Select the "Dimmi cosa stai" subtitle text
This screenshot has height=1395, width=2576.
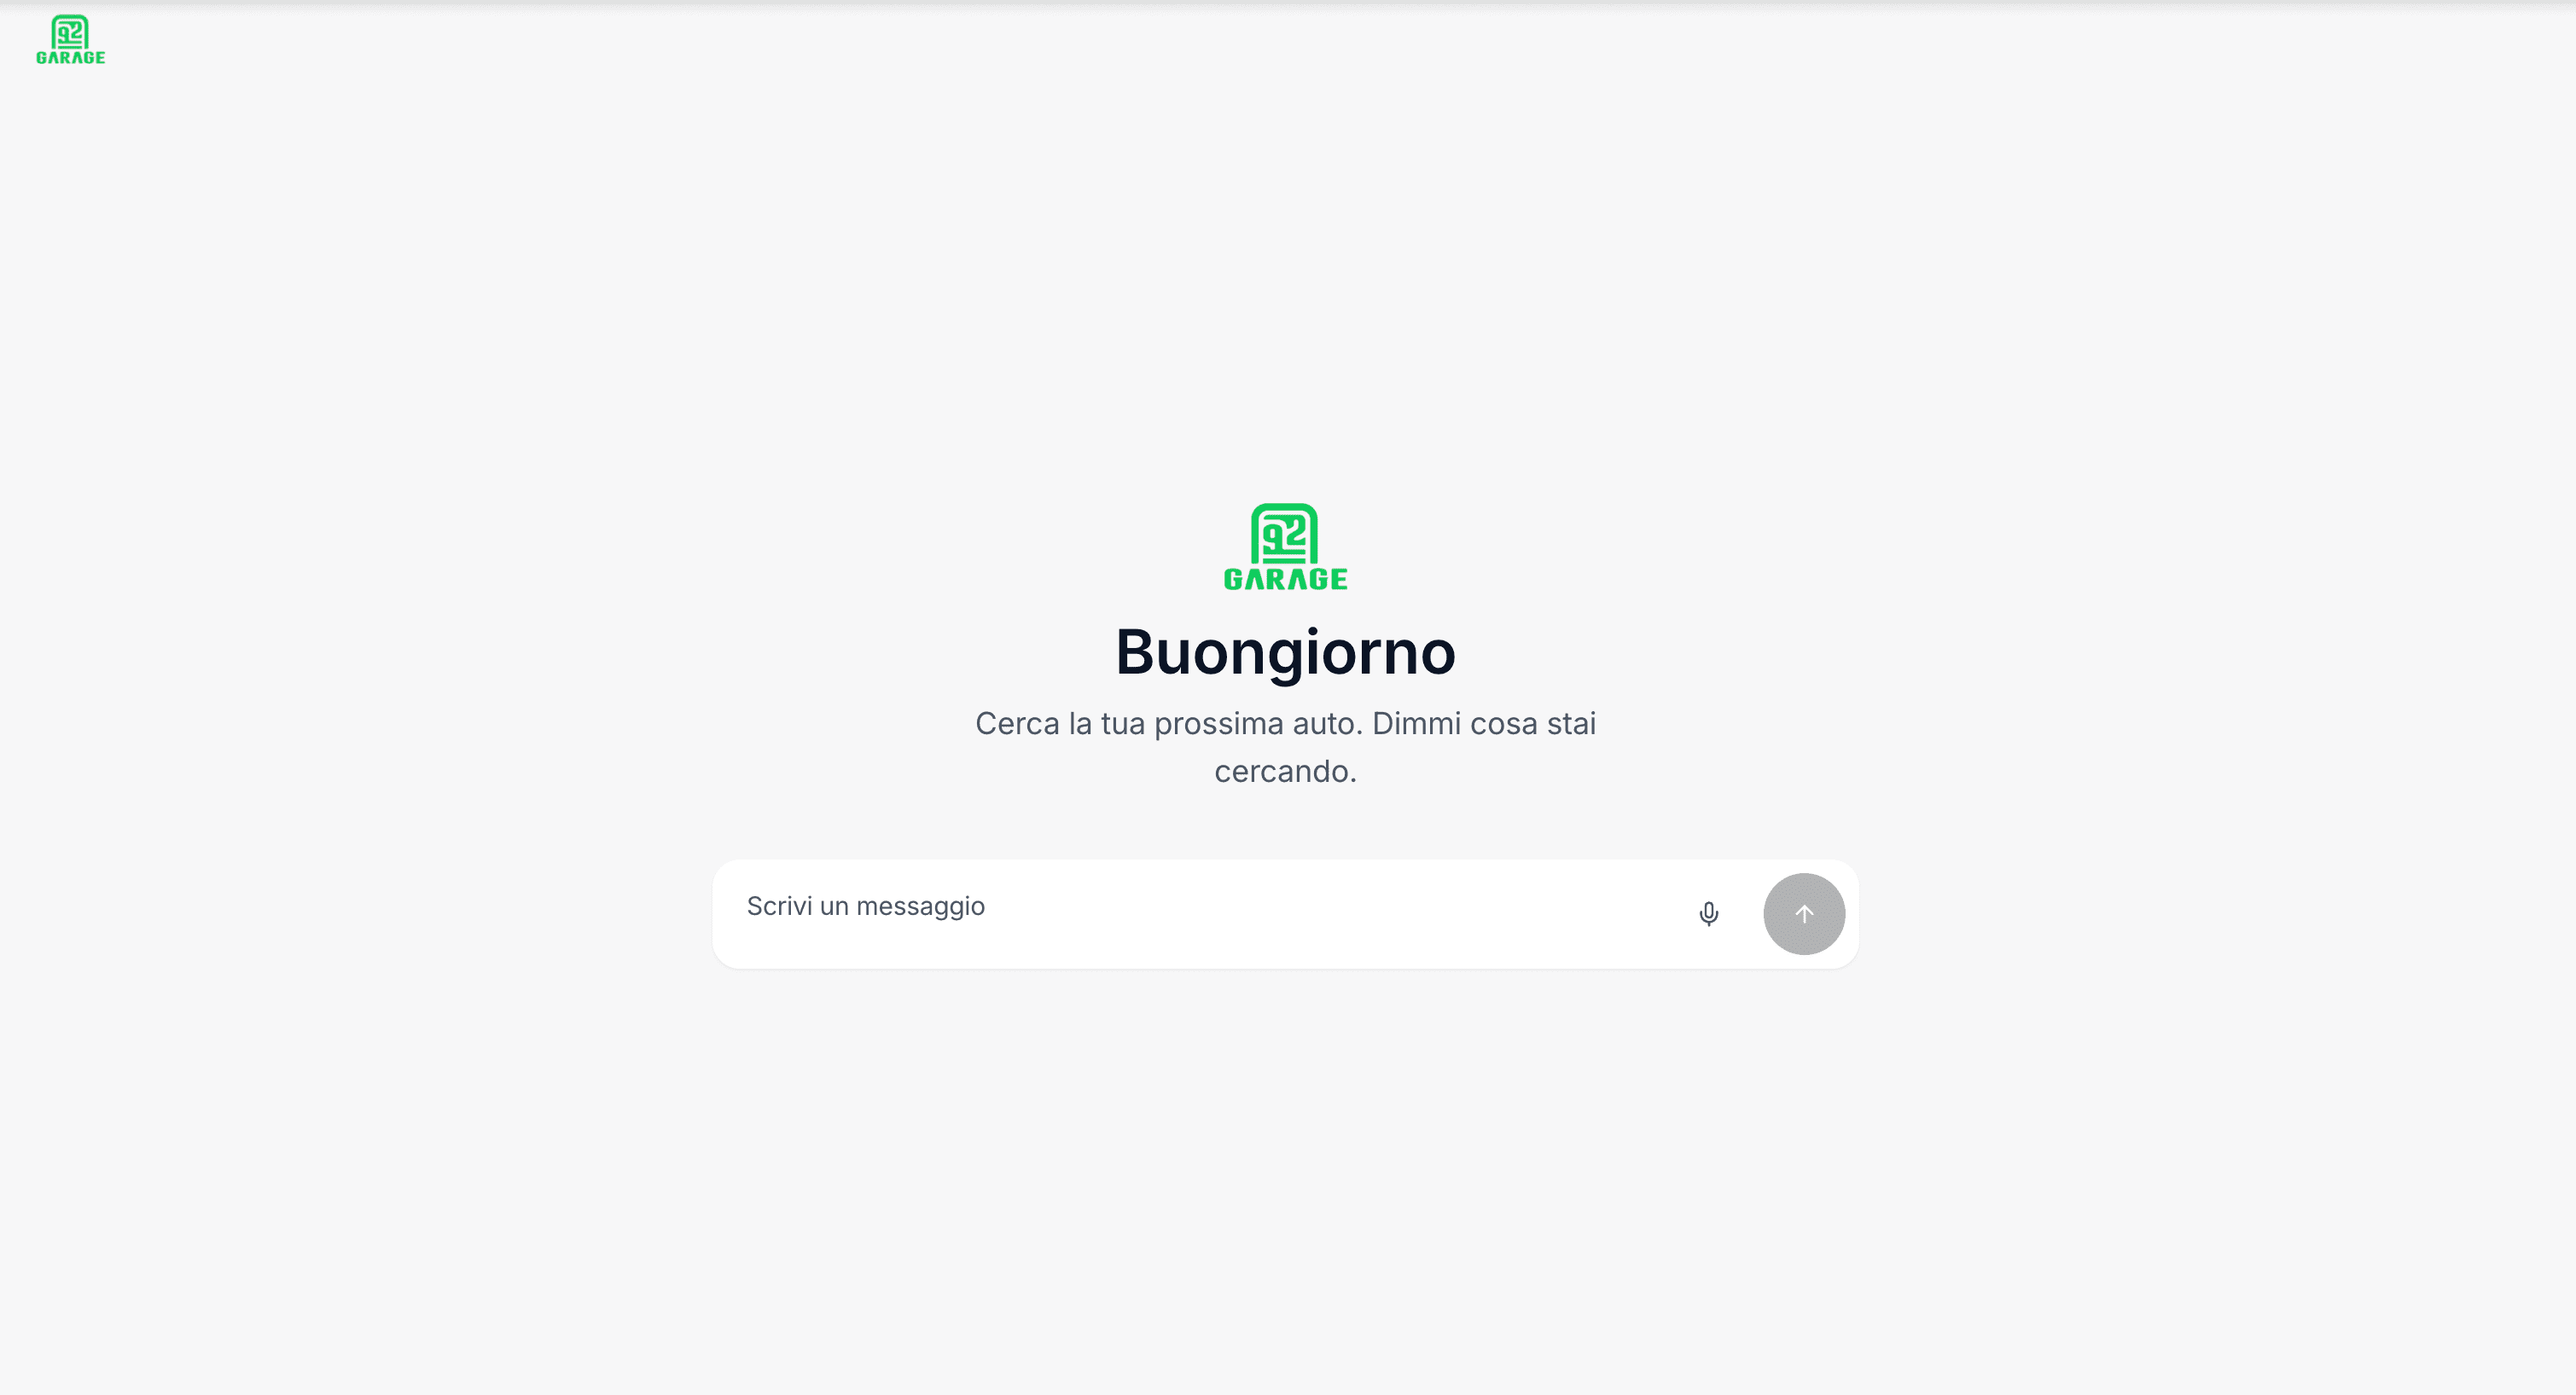tap(1484, 723)
